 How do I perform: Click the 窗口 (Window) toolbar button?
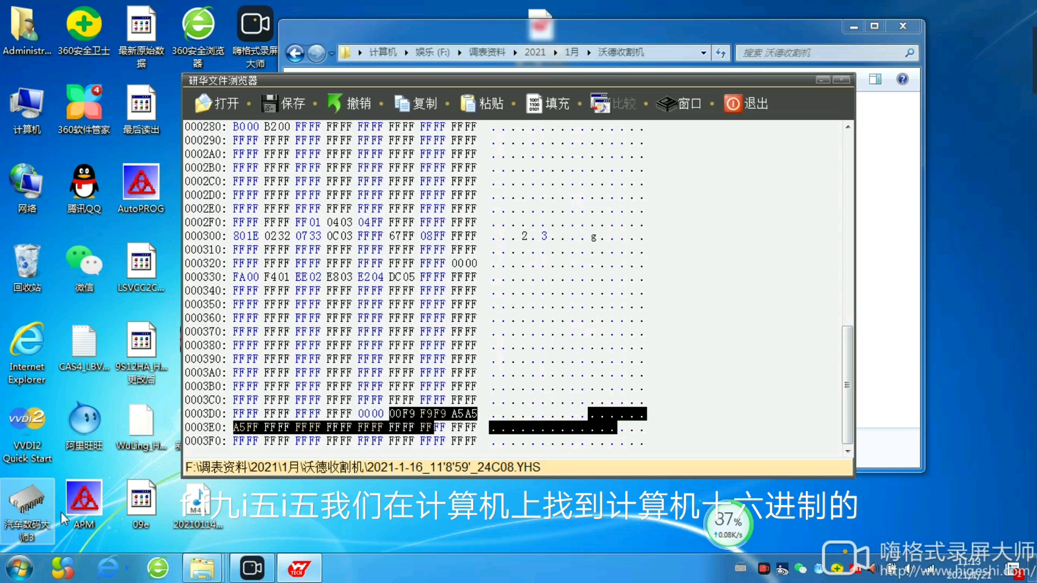pos(679,103)
